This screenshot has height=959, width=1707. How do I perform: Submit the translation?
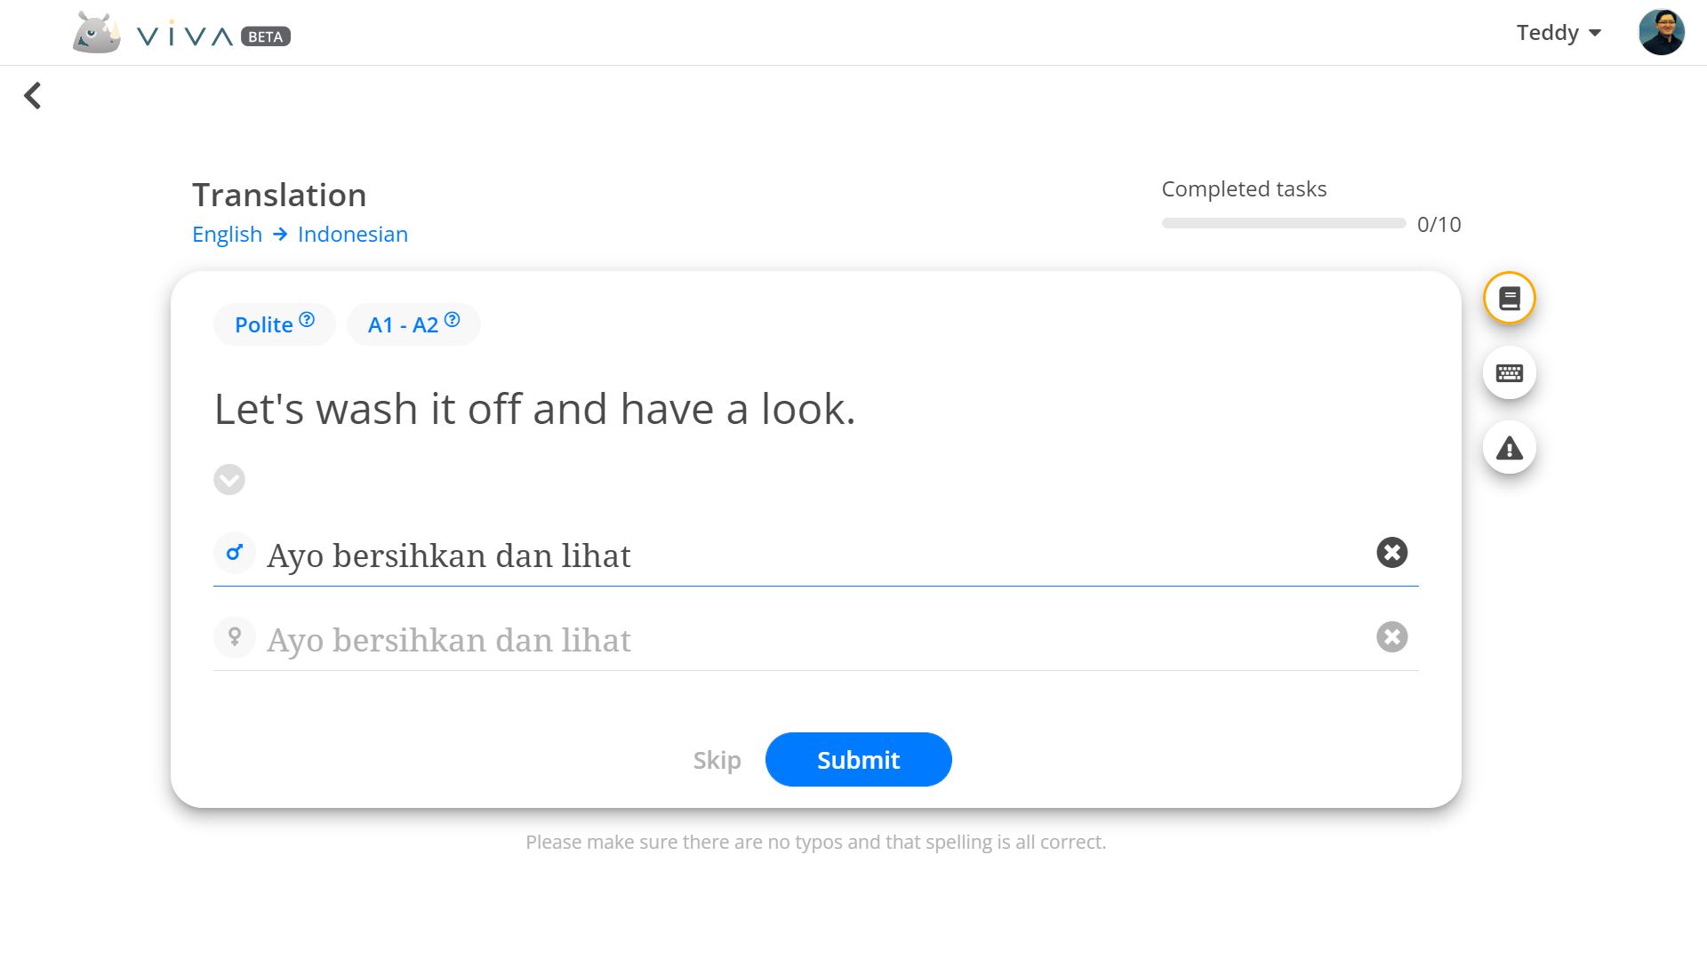pos(858,760)
